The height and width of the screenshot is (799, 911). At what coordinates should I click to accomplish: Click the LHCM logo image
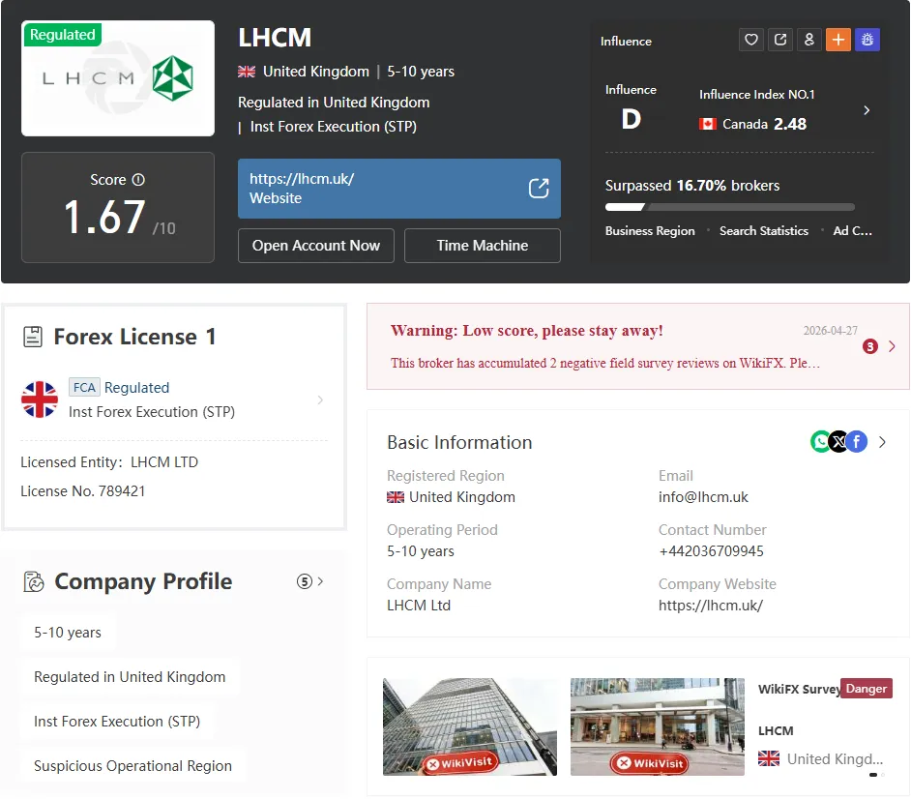(x=118, y=78)
